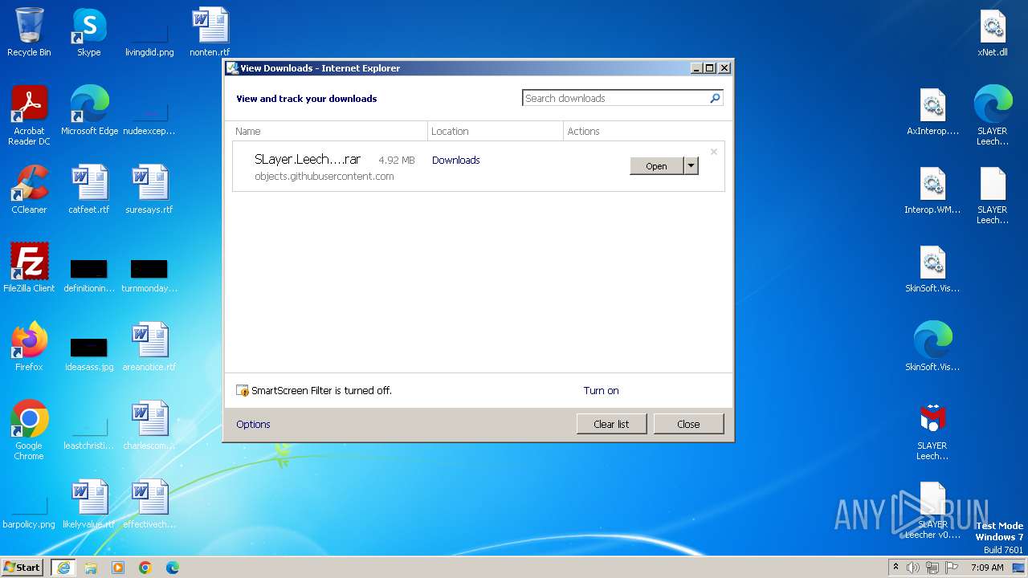
Task: Select the catfeet.rtf document icon
Action: (89, 189)
